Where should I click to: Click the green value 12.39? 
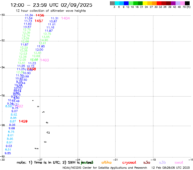coord(26,33)
